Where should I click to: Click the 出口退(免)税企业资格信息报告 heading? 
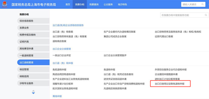[x=68, y=25]
